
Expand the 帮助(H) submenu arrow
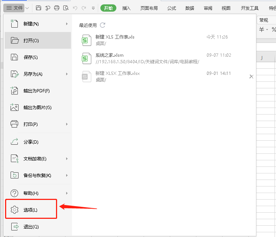pyautogui.click(x=67, y=193)
